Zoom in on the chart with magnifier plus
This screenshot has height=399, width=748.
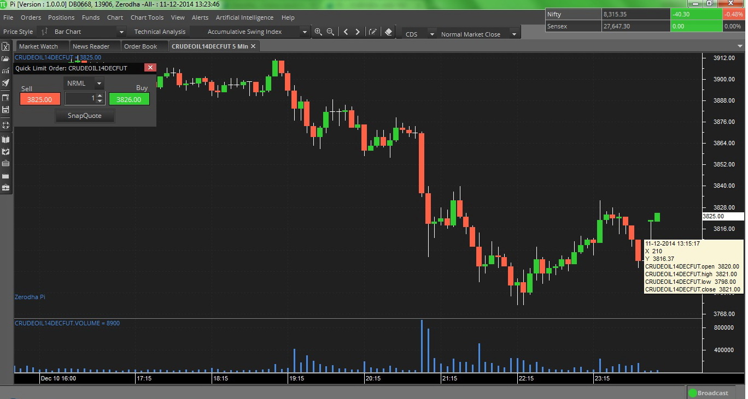click(x=318, y=32)
